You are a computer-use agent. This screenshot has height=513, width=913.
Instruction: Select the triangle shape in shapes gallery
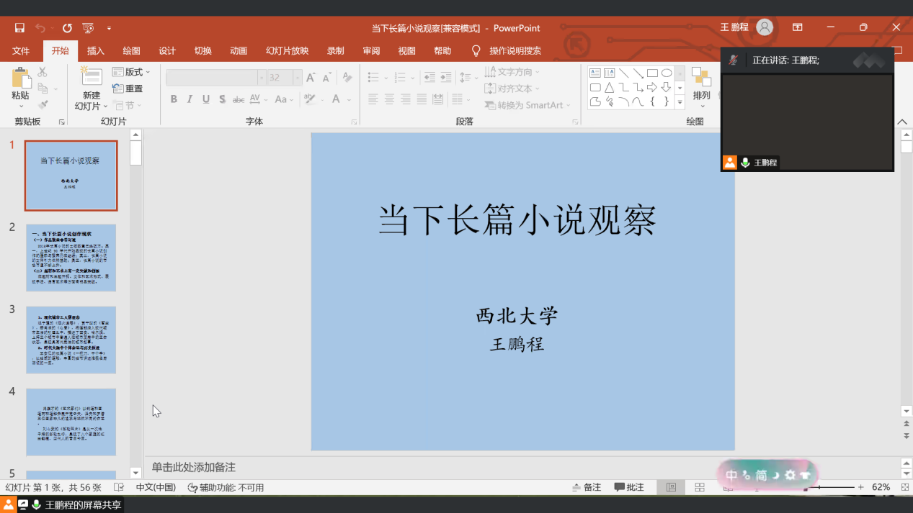tap(610, 88)
